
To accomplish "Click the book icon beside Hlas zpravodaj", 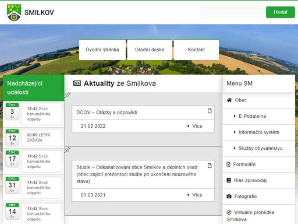I will point(229,180).
